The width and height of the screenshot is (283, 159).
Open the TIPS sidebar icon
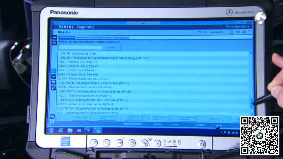(x=54, y=77)
